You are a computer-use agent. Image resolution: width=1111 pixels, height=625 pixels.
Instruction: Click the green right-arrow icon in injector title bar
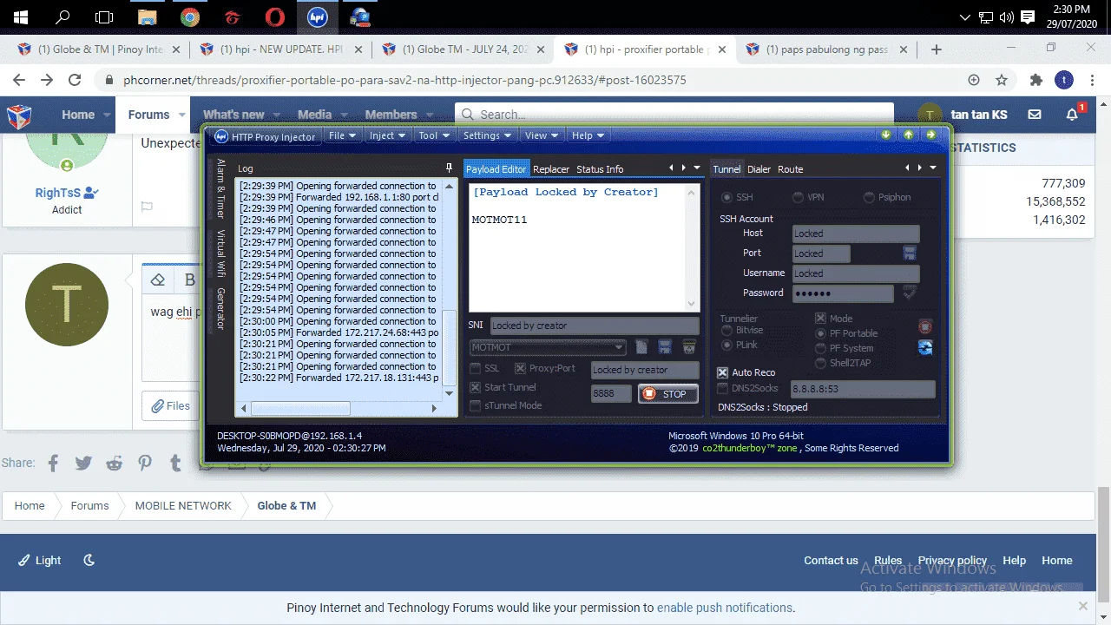click(930, 135)
